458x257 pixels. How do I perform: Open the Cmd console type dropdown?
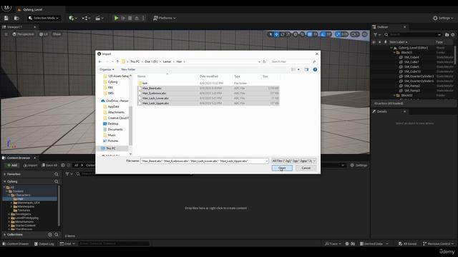tap(67, 243)
